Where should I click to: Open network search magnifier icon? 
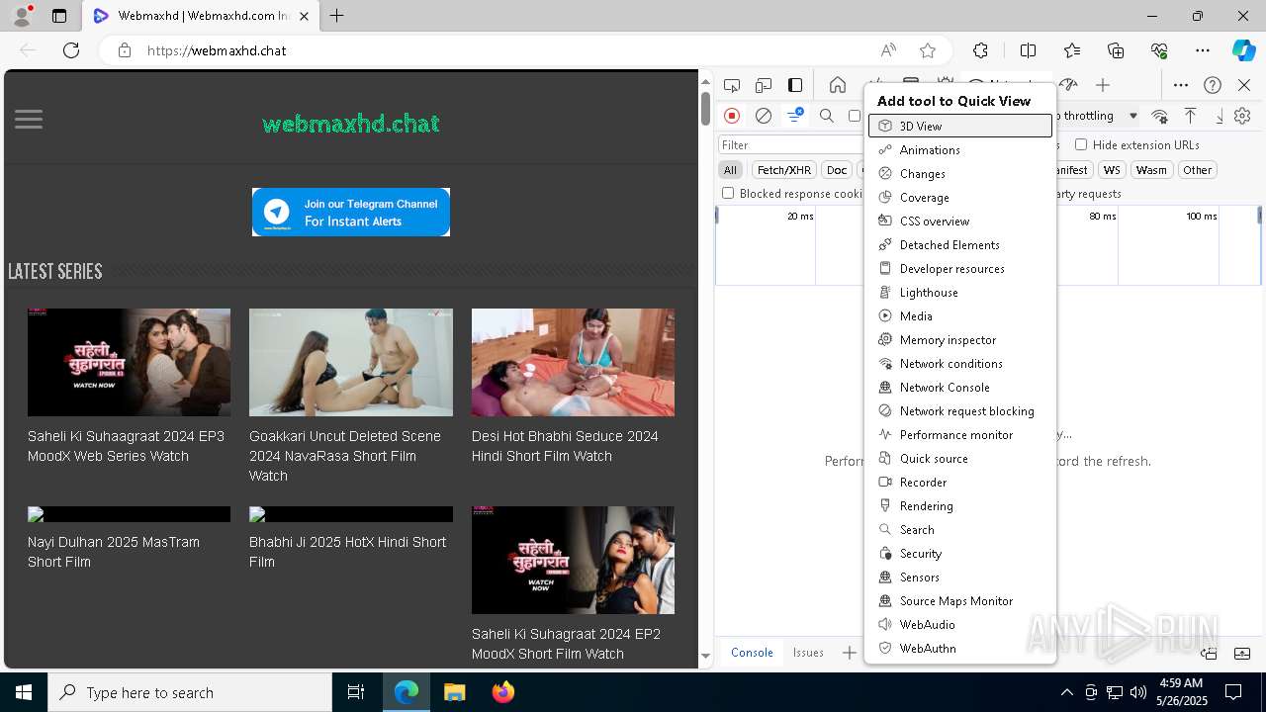tap(827, 116)
